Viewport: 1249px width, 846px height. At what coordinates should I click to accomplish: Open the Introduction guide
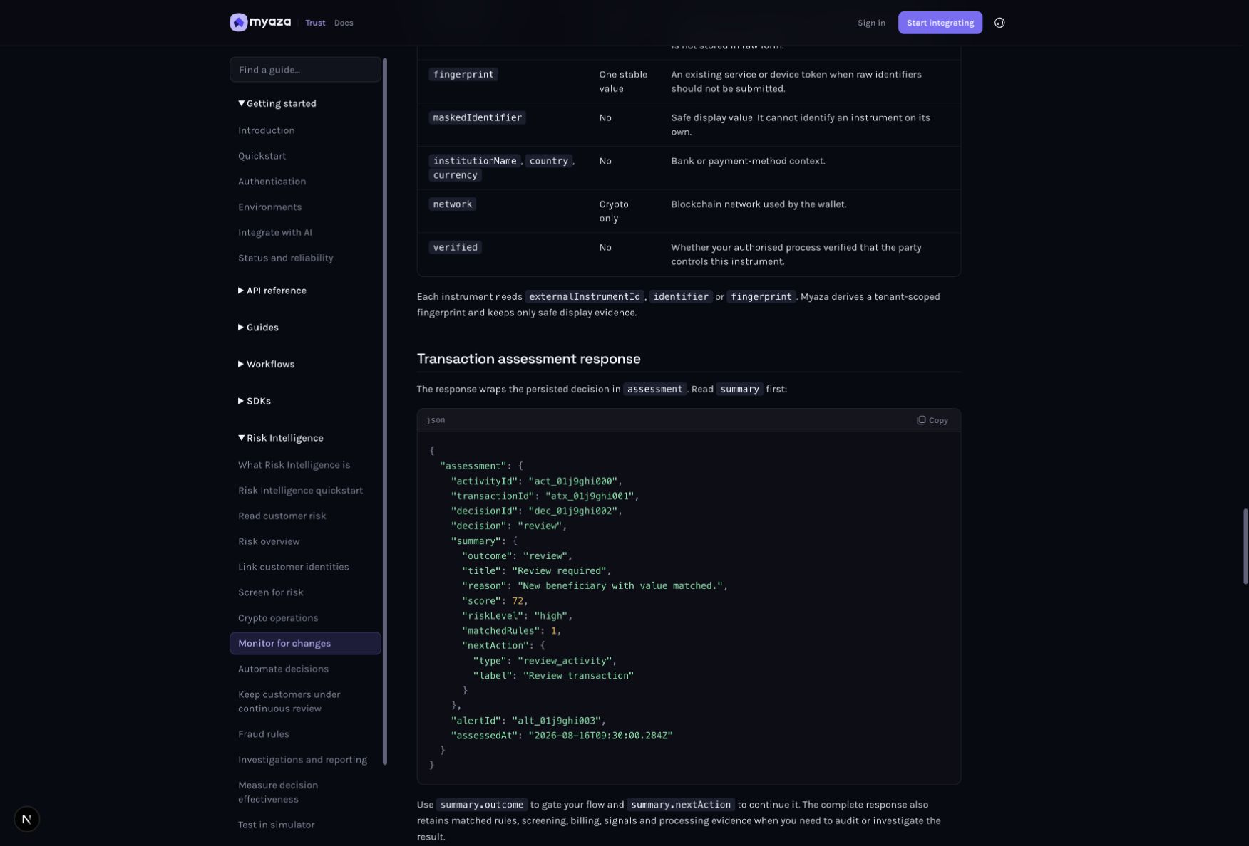point(266,130)
